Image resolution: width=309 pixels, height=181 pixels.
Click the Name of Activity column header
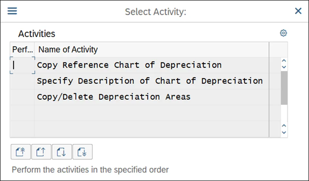coord(68,50)
